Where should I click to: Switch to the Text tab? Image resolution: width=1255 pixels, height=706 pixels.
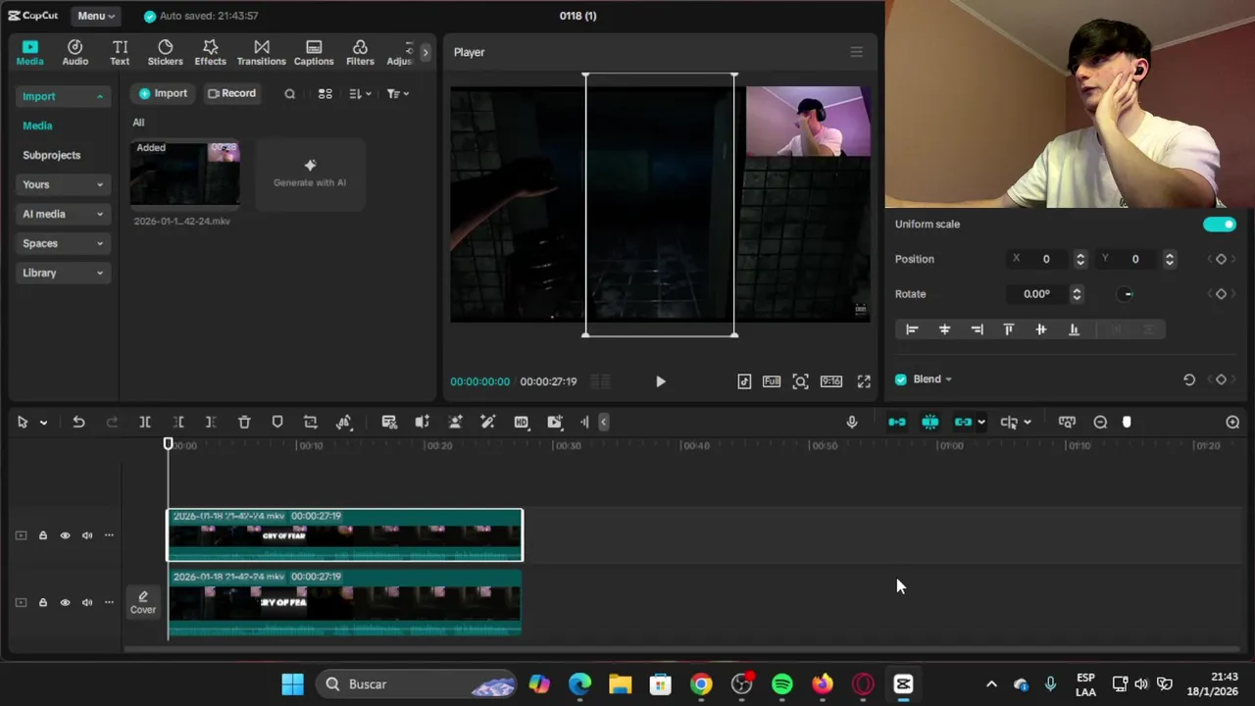[120, 53]
